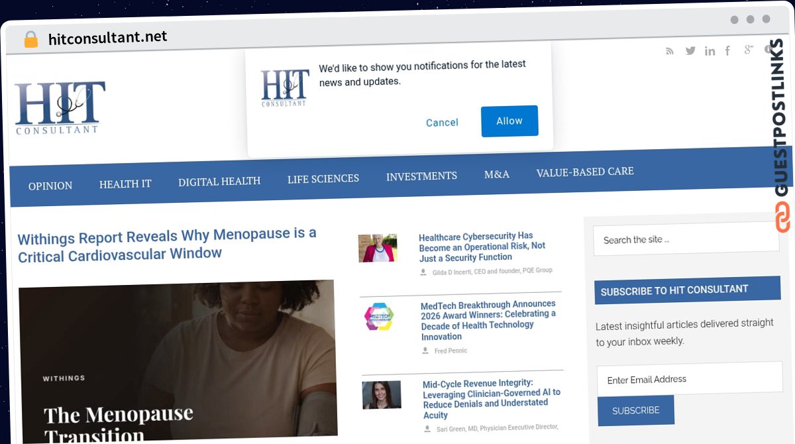Open the Facebook icon in header

click(x=727, y=50)
